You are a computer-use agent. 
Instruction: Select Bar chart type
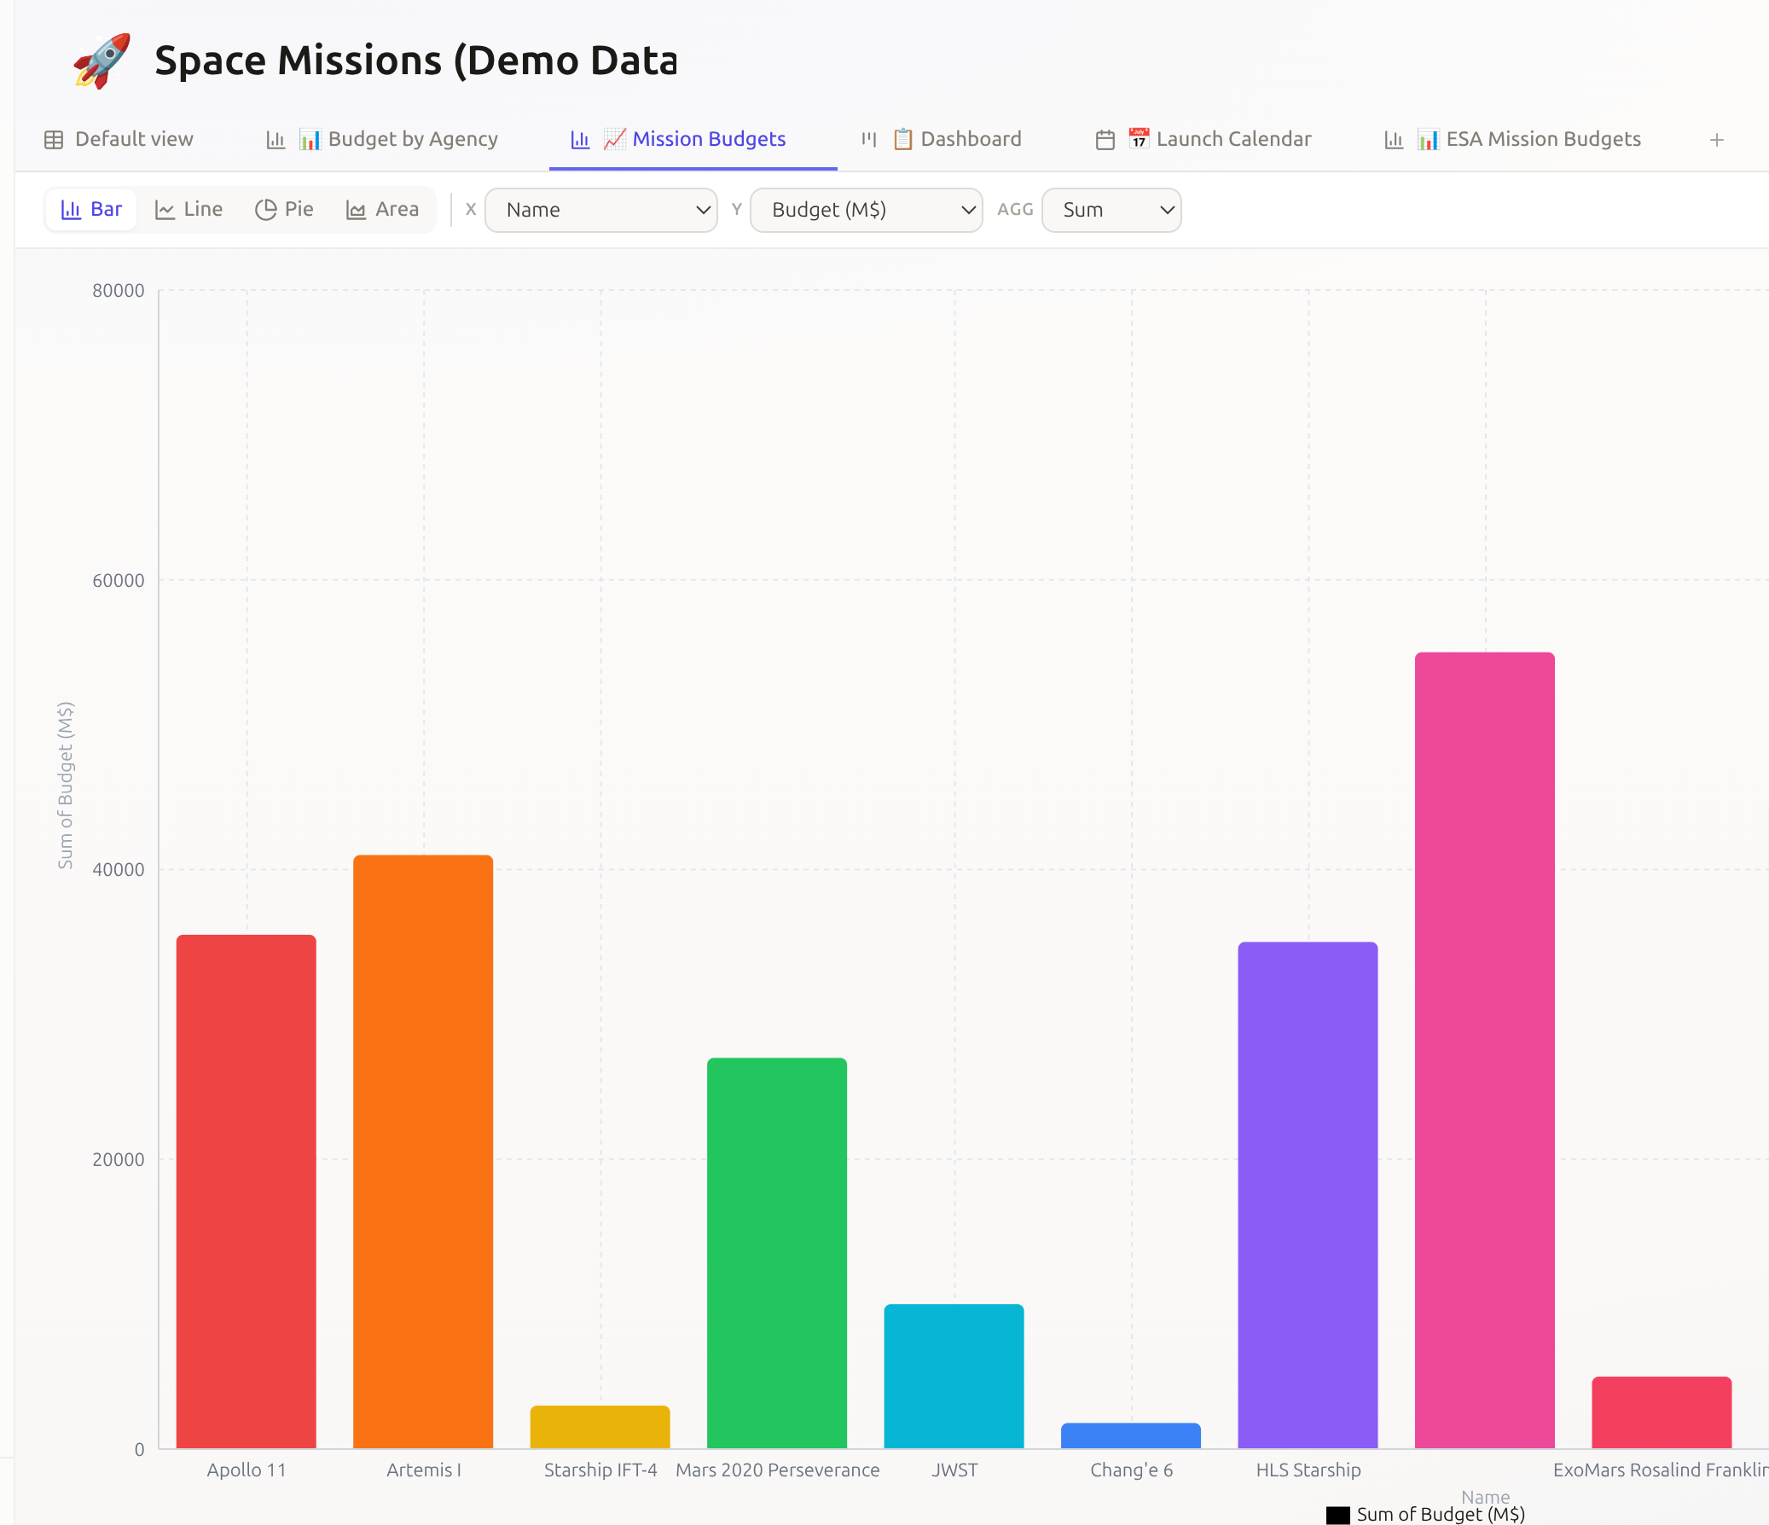pos(91,209)
